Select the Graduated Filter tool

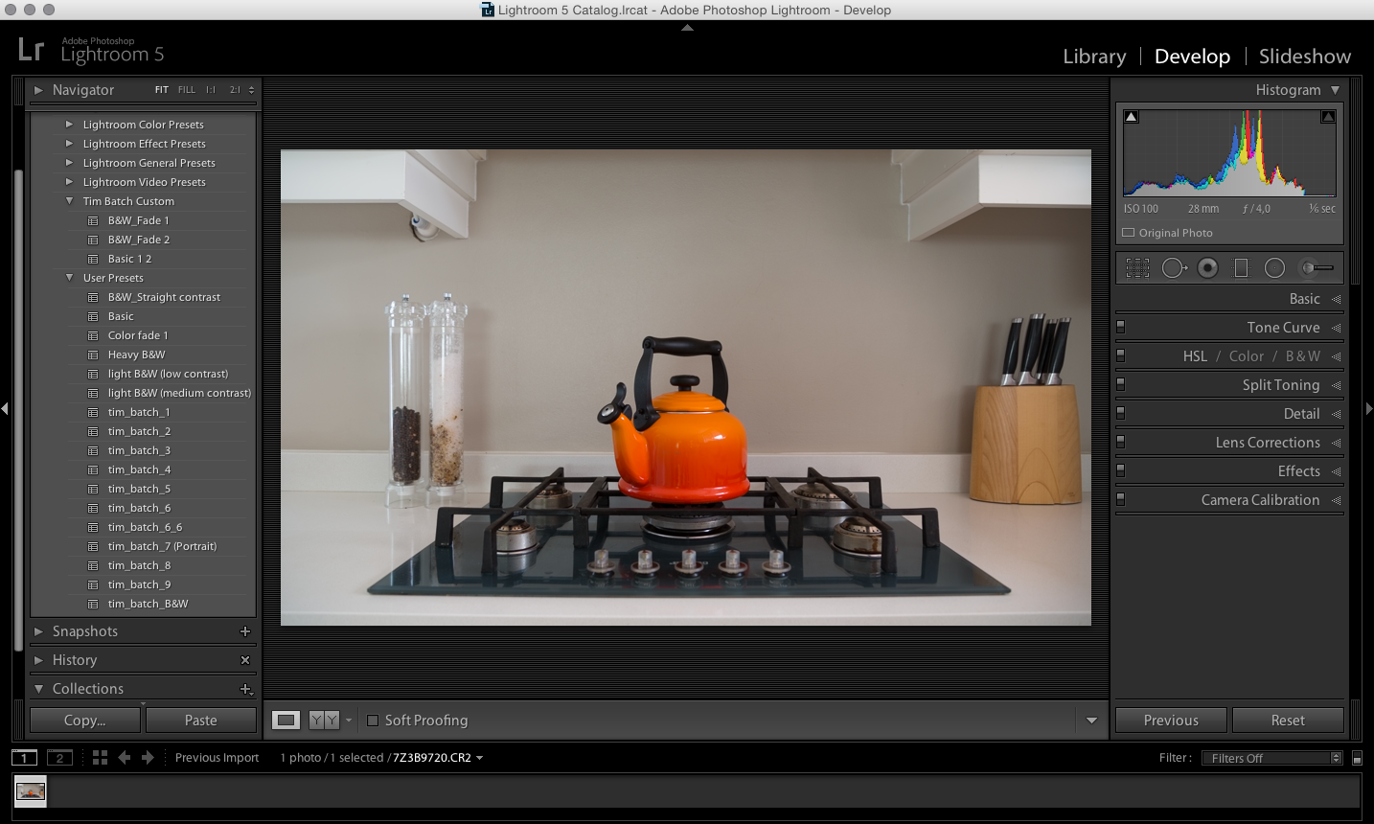1241,268
